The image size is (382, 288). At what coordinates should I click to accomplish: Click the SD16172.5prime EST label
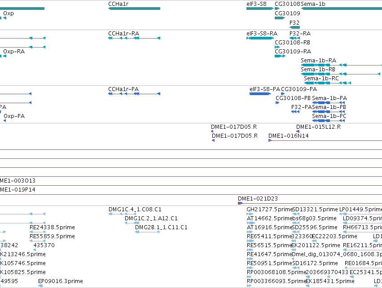pos(315,263)
